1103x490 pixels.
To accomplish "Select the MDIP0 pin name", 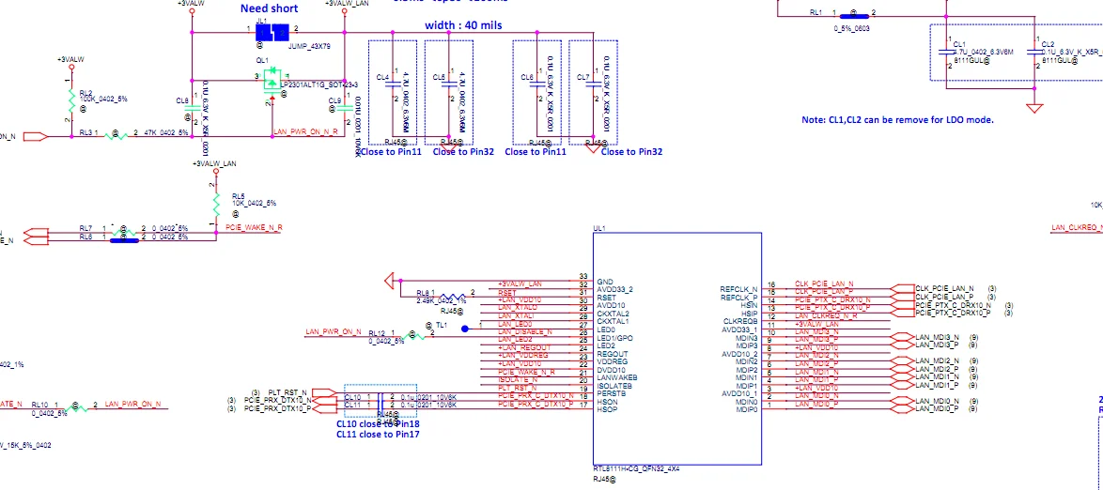I will [x=747, y=410].
